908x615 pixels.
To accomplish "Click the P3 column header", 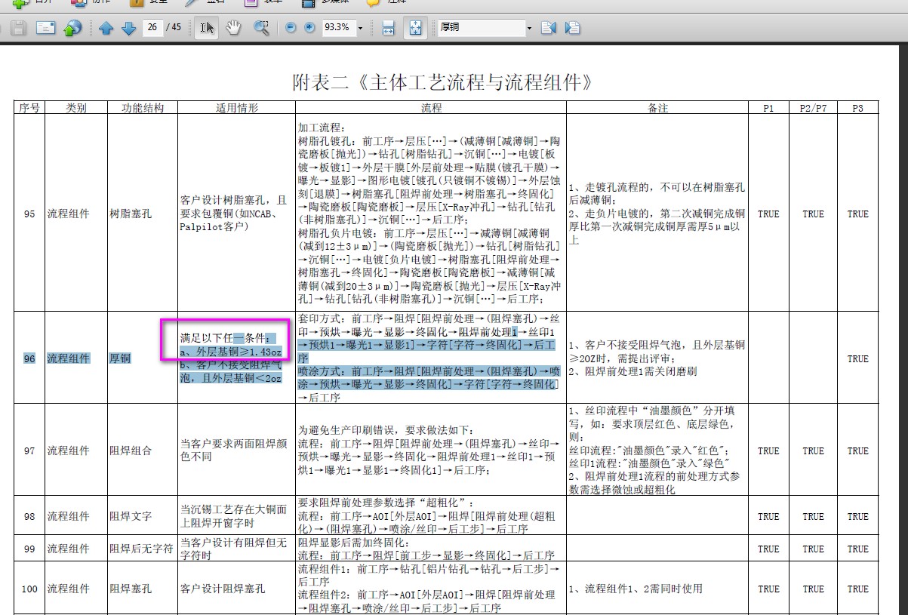I will coord(857,108).
